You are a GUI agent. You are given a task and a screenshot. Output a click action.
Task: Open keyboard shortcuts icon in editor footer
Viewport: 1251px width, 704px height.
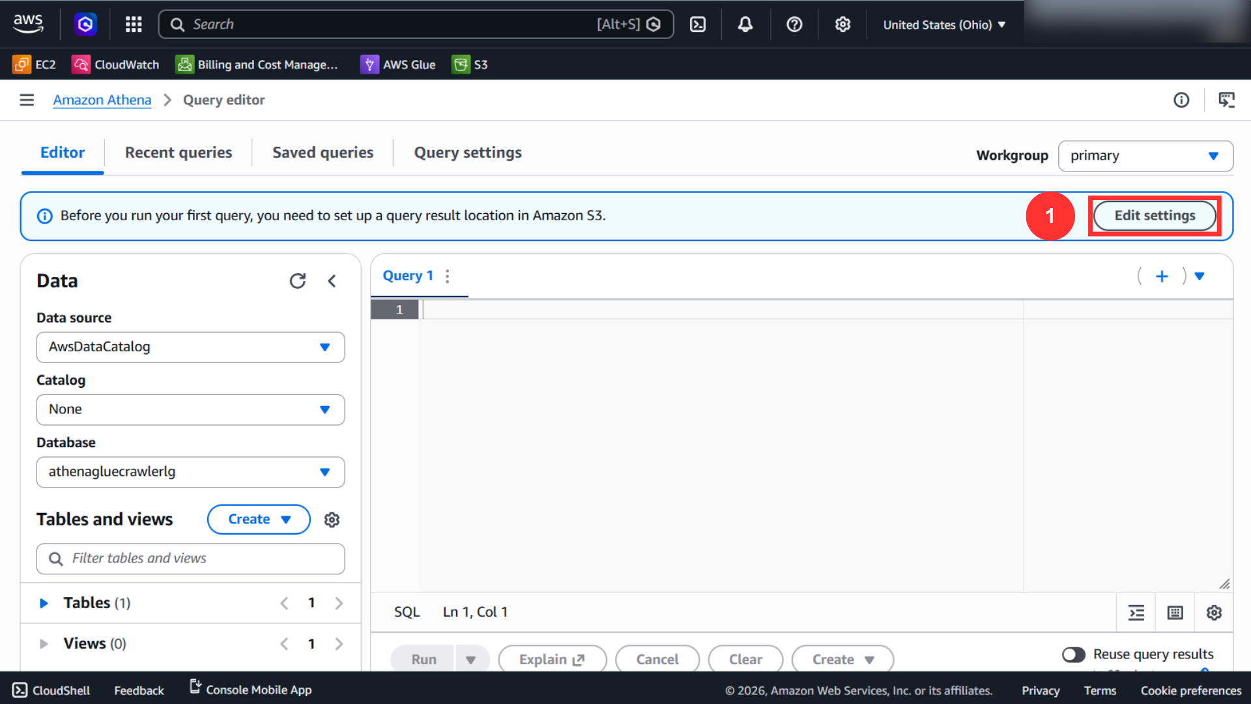(x=1175, y=613)
